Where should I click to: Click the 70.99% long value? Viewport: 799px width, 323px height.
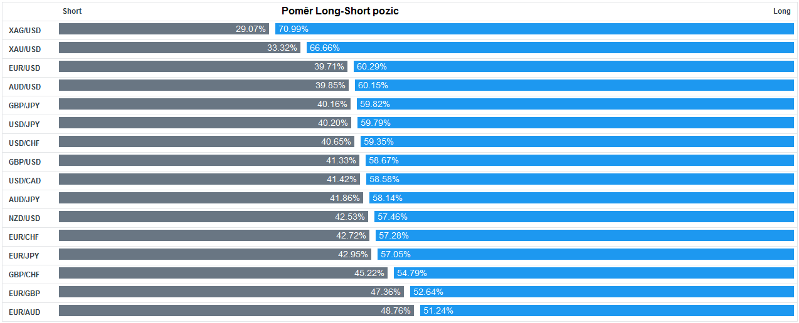pyautogui.click(x=294, y=29)
